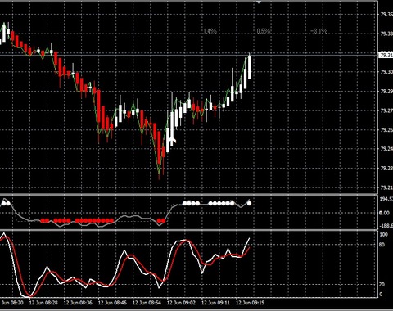Click the 100 level on stochastic scale
The height and width of the screenshot is (311, 393).
tap(384, 235)
